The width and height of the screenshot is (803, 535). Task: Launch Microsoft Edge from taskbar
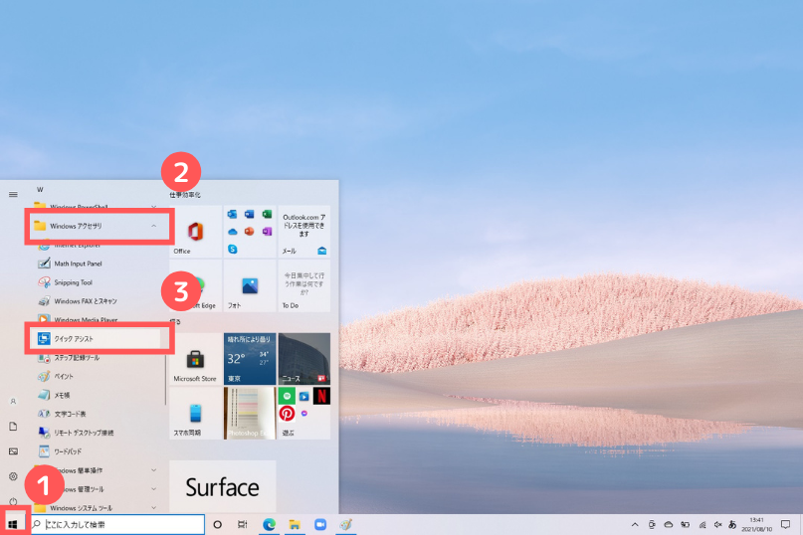tap(269, 524)
